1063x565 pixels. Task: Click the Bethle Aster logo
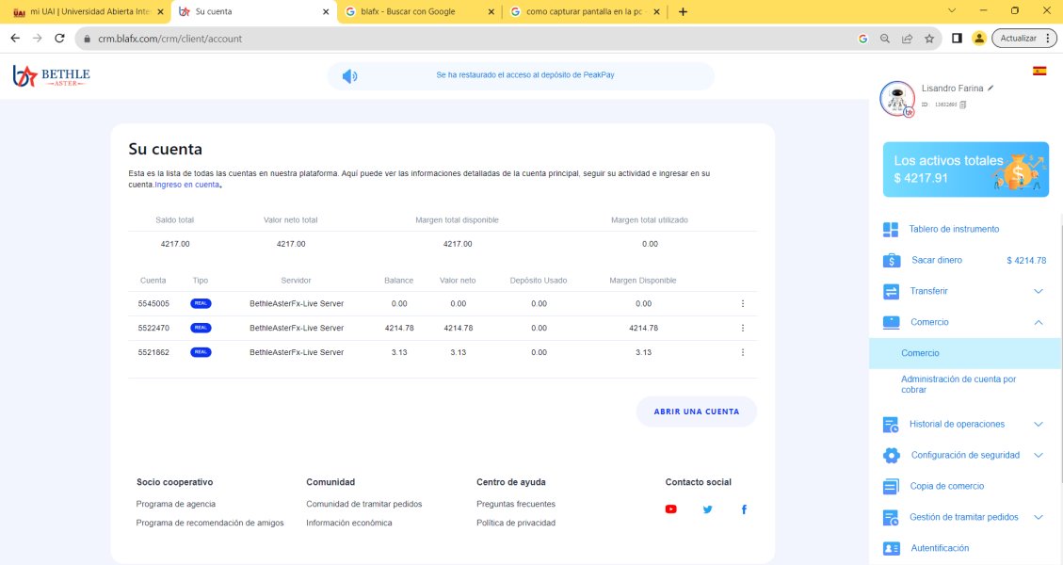tap(52, 76)
